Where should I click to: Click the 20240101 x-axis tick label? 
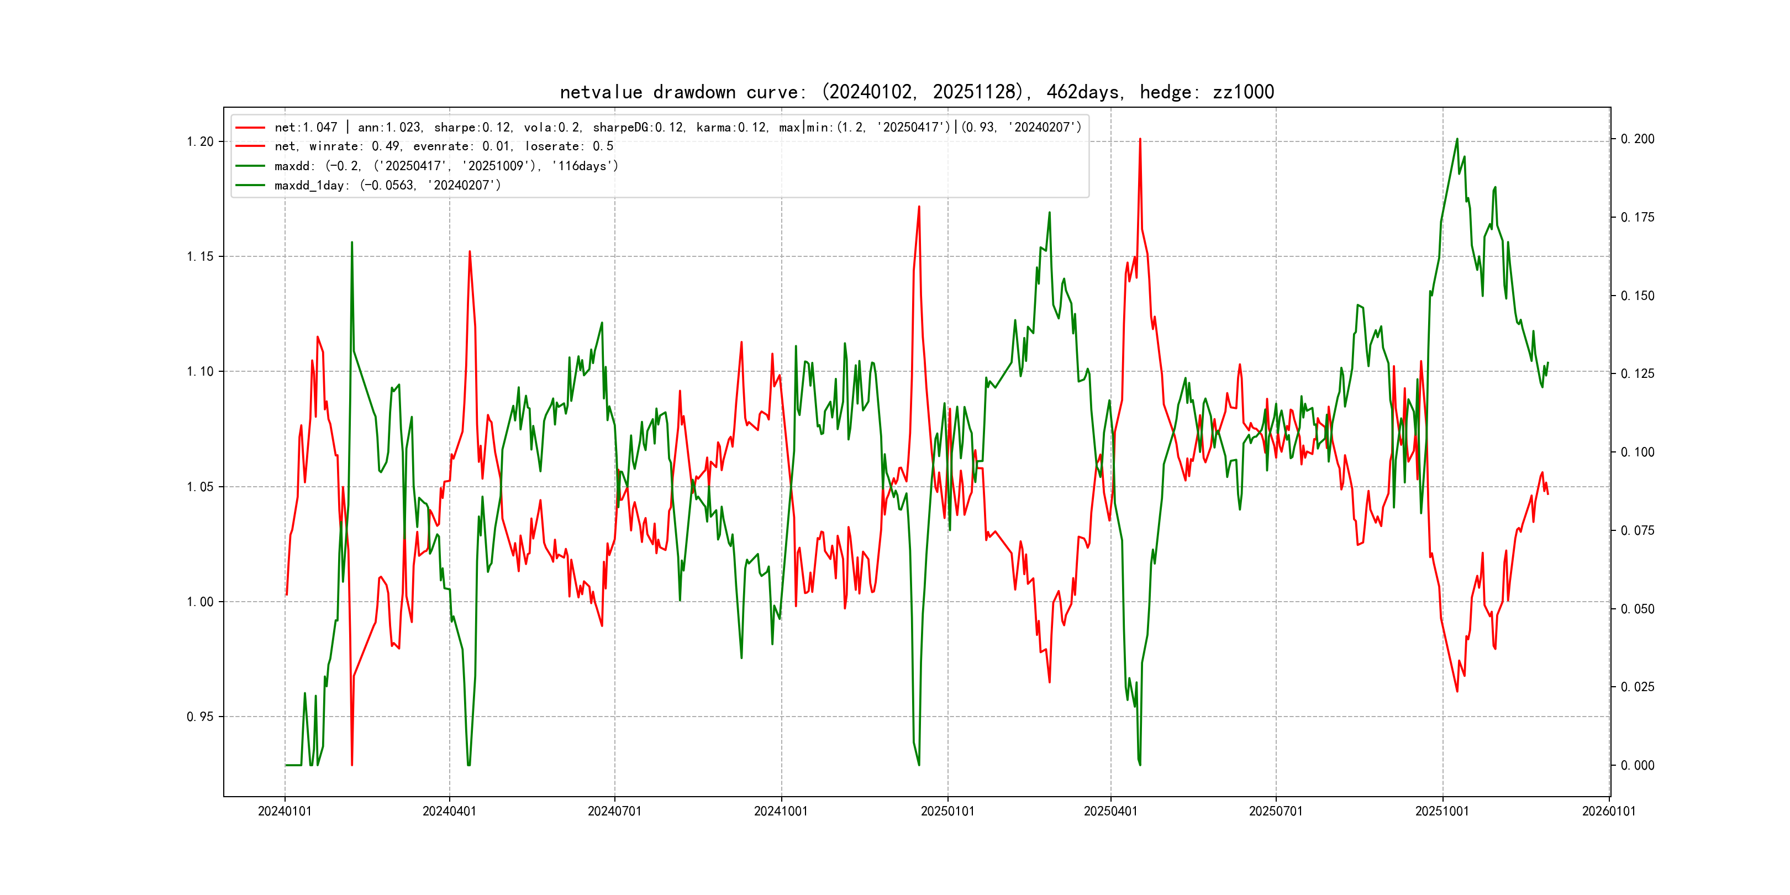pyautogui.click(x=284, y=811)
